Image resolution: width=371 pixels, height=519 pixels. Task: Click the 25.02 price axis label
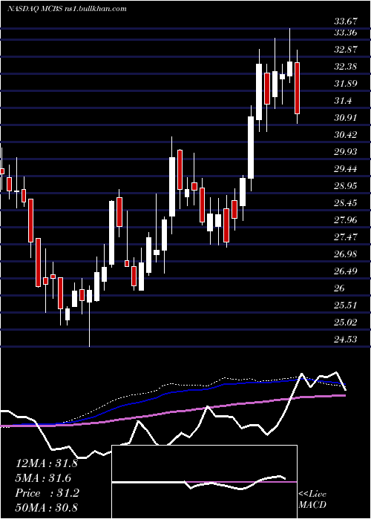point(346,323)
